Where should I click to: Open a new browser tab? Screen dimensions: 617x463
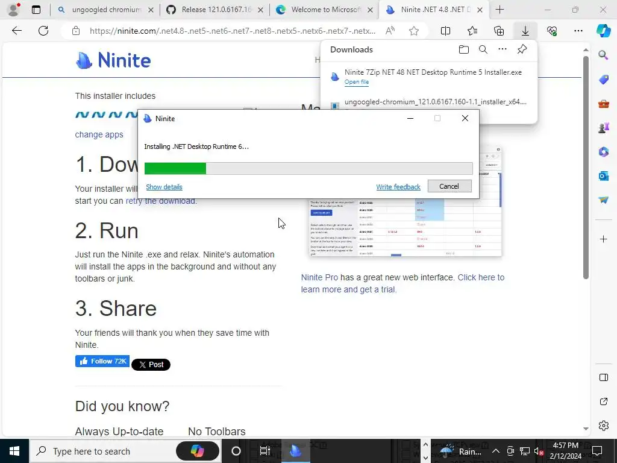point(500,10)
